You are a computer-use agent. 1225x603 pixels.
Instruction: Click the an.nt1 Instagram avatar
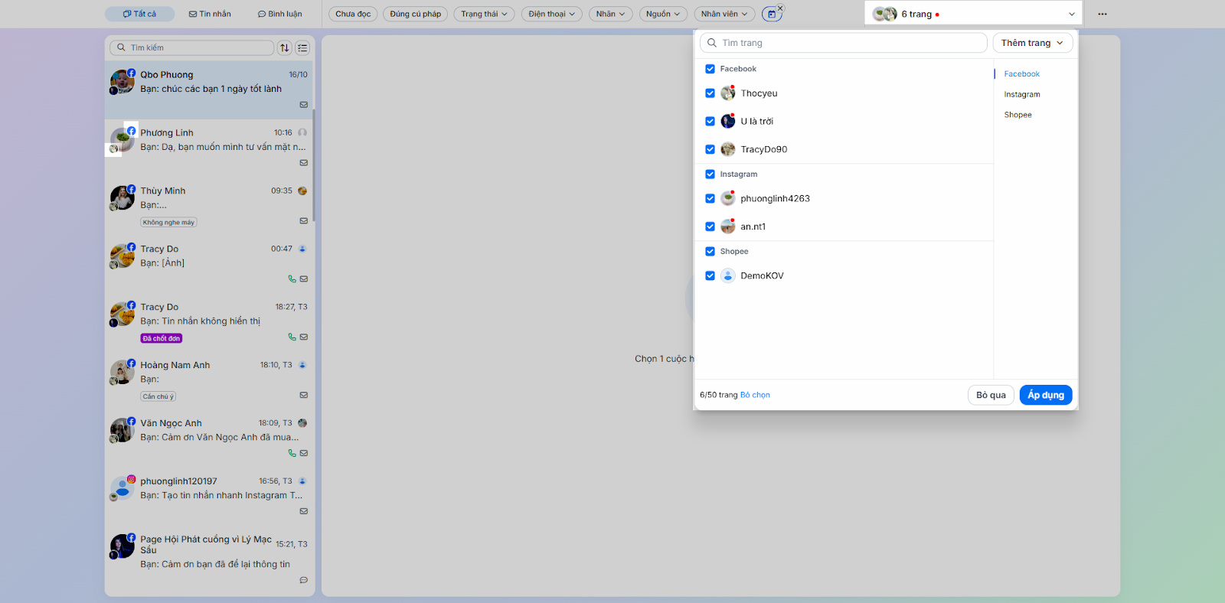tap(728, 227)
